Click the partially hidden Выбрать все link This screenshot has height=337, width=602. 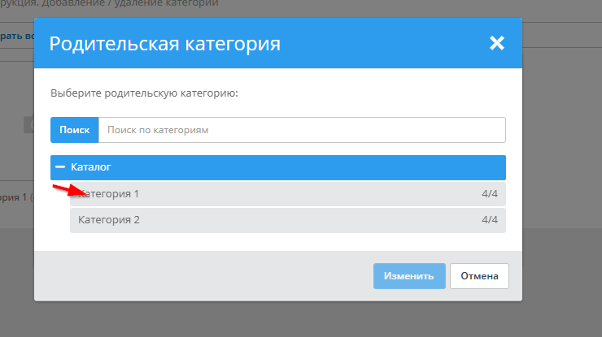tap(16, 36)
